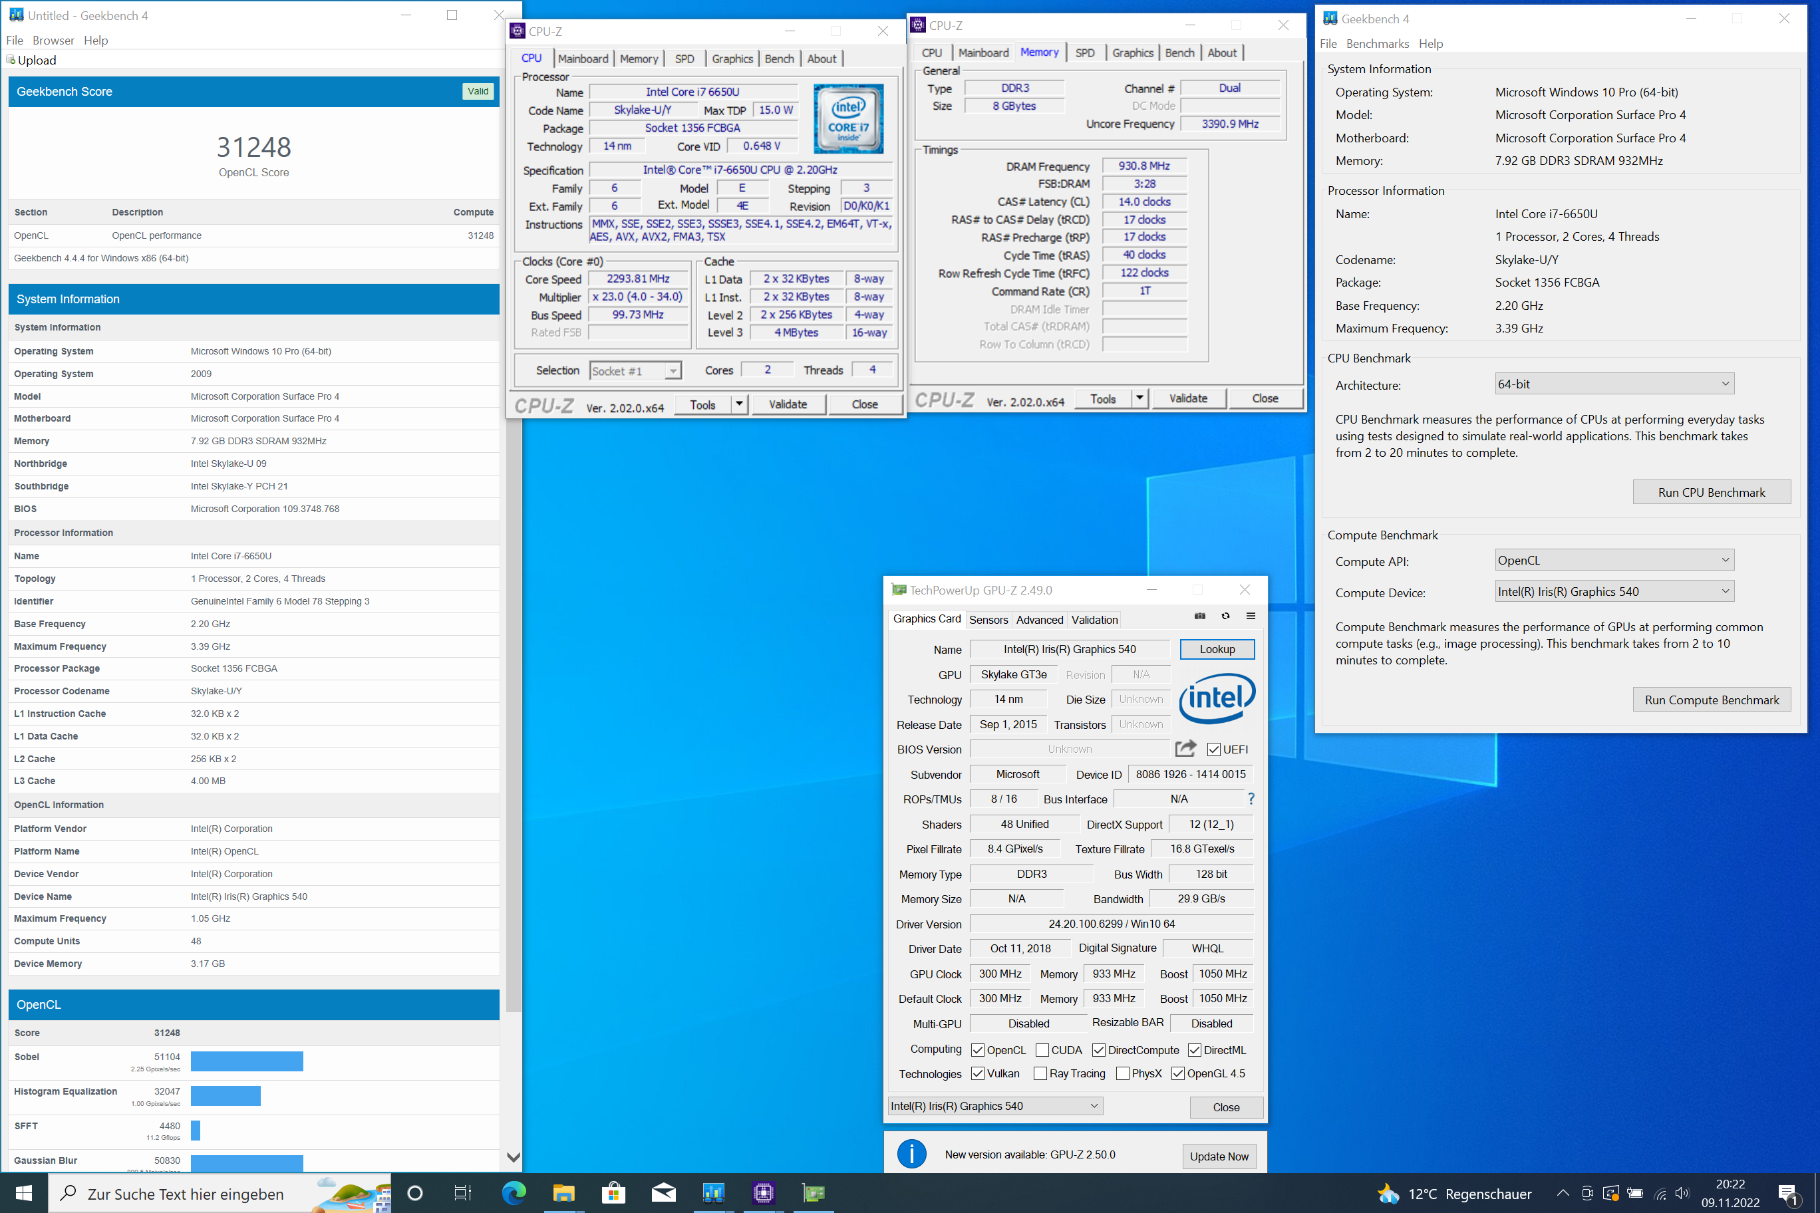The height and width of the screenshot is (1213, 1820).
Task: Open the Architecture 64-bit dropdown
Action: (x=1614, y=384)
